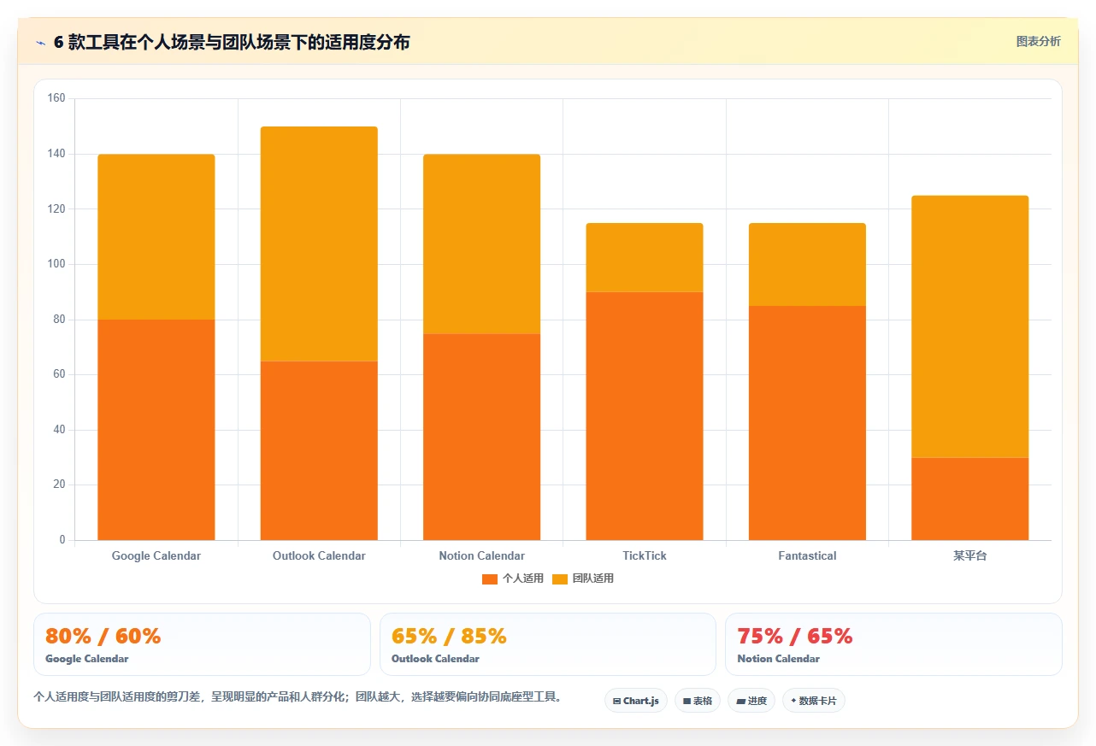The image size is (1096, 746).
Task: Click the 团队适用 yellow legend swatch
Action: pyautogui.click(x=560, y=579)
